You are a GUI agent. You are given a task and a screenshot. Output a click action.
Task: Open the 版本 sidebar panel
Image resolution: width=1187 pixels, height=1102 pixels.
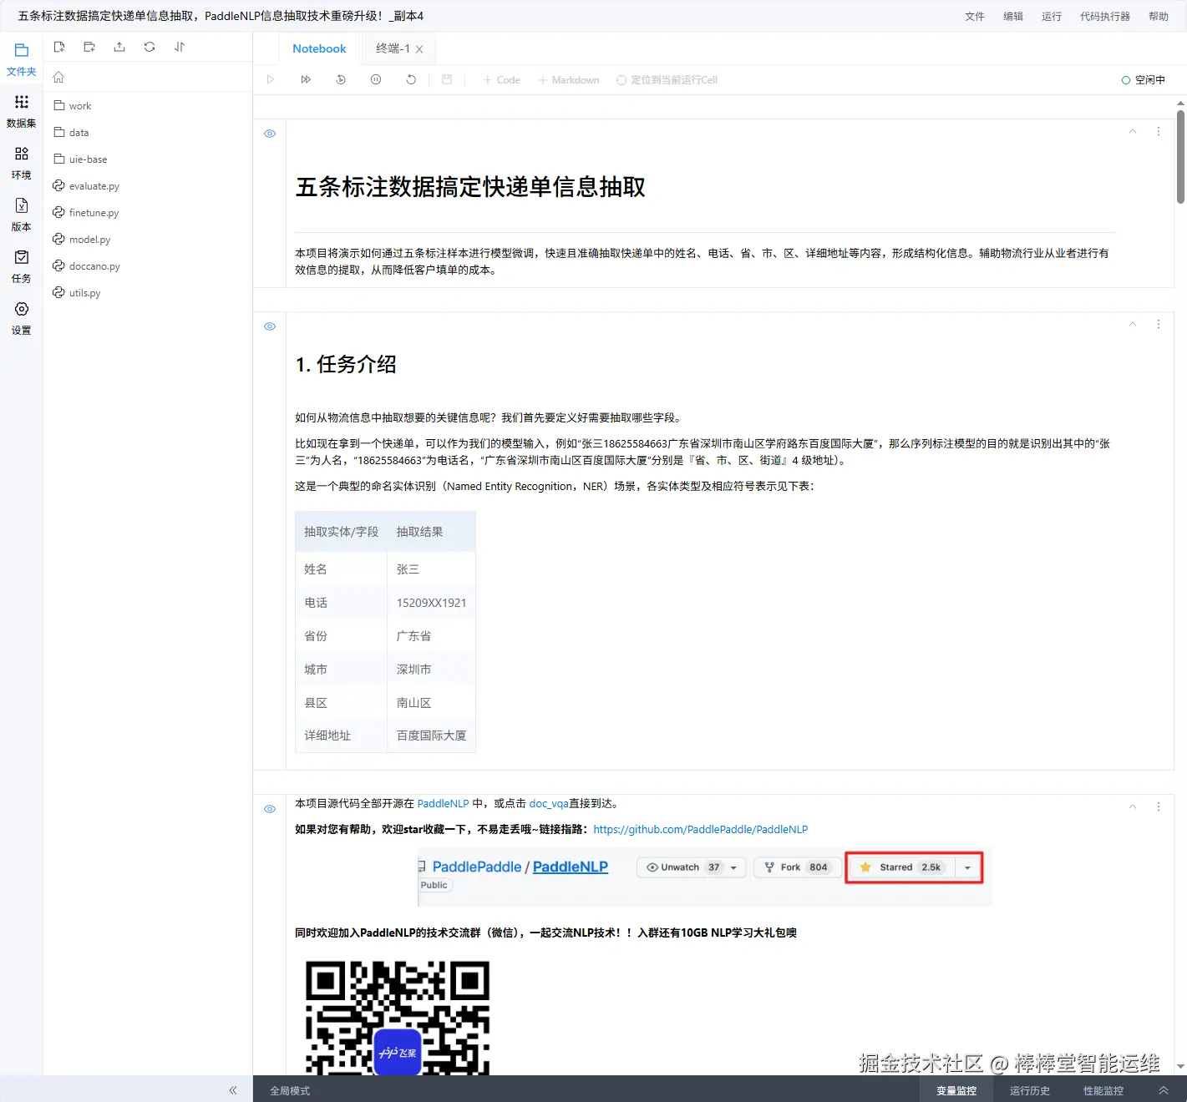click(22, 215)
